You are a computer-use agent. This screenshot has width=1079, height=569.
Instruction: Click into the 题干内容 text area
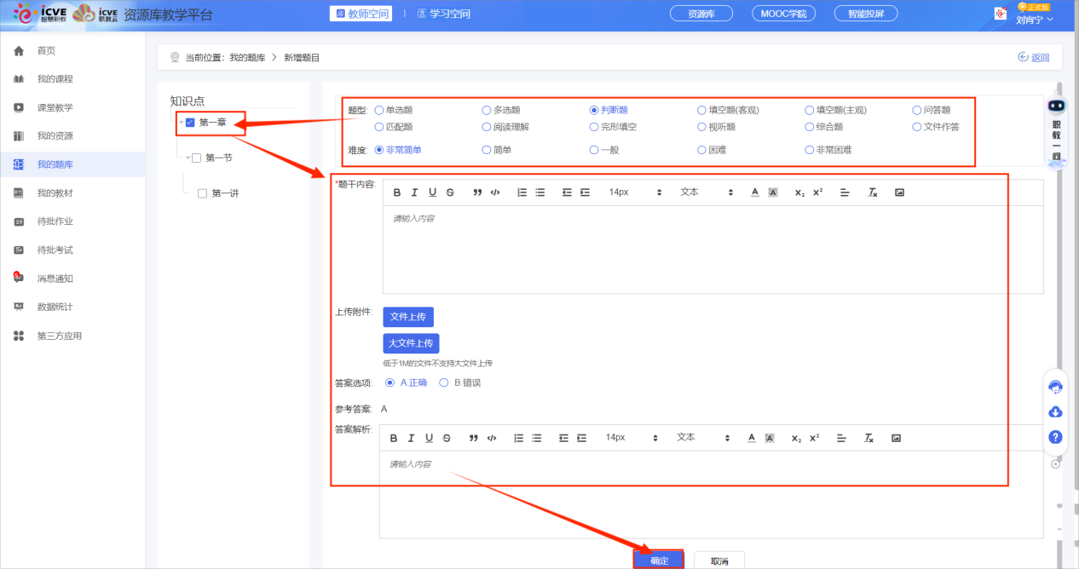click(x=712, y=249)
